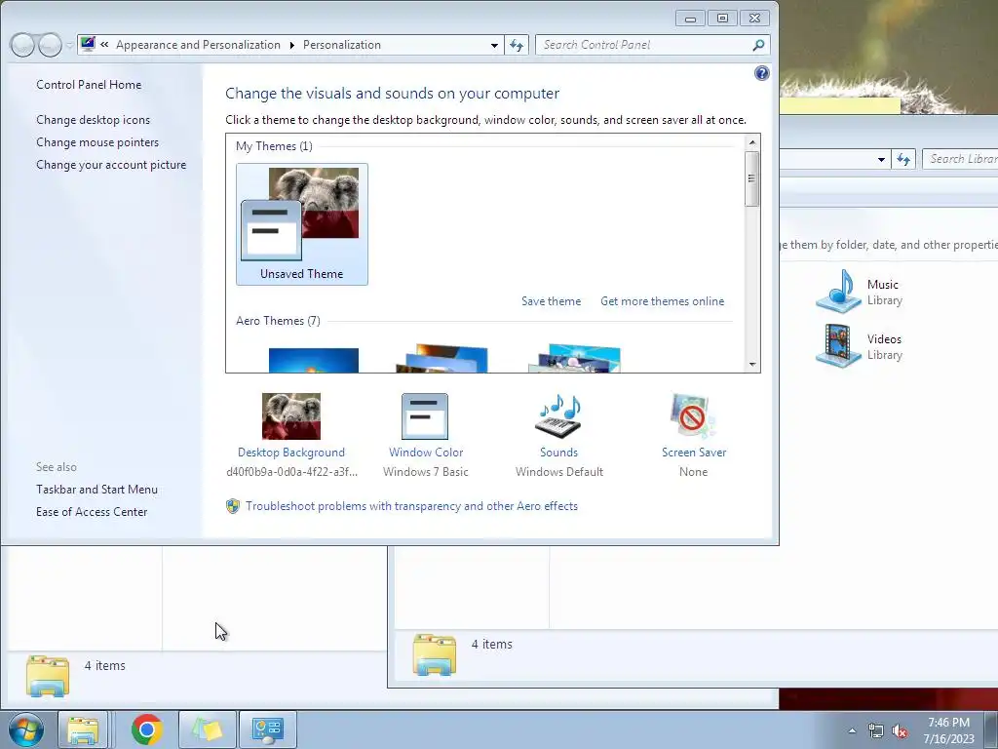Click the Sounds text link
The image size is (998, 749).
coord(558,453)
